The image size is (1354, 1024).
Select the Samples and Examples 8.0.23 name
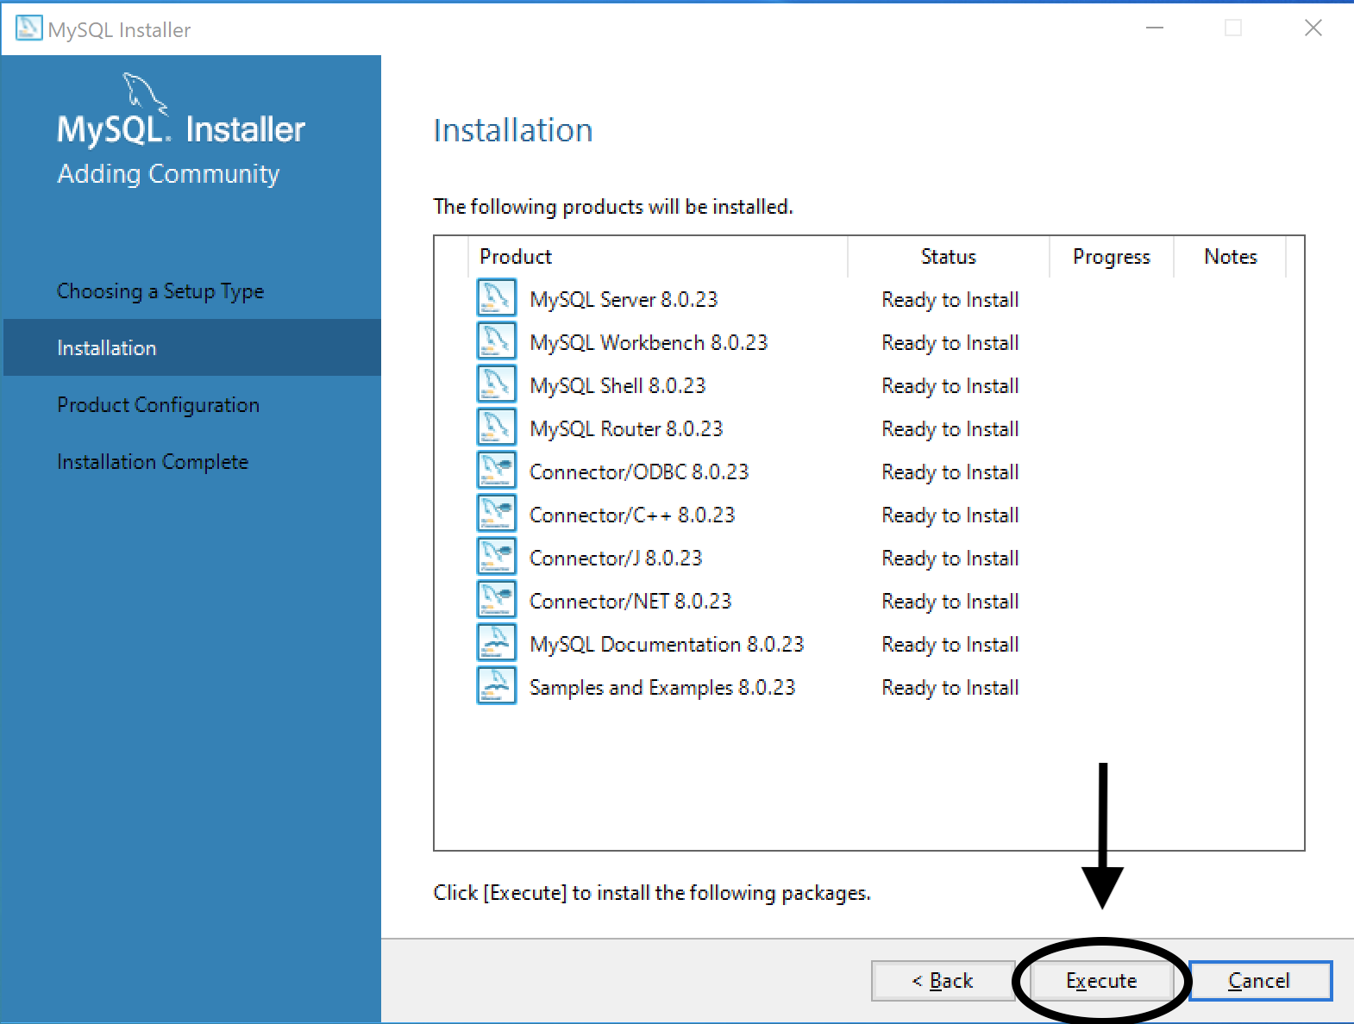(662, 687)
